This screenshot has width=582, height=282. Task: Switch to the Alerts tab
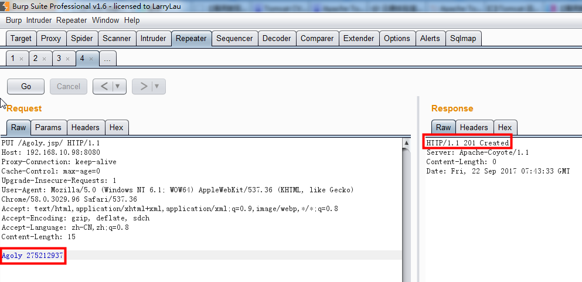[x=430, y=39]
